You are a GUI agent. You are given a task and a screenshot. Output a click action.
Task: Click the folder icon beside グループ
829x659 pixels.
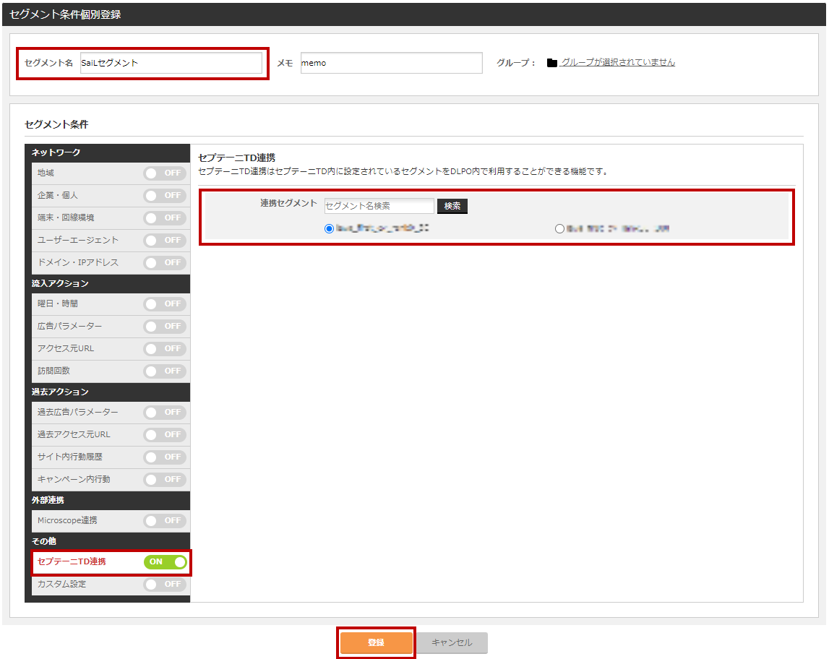click(x=552, y=63)
